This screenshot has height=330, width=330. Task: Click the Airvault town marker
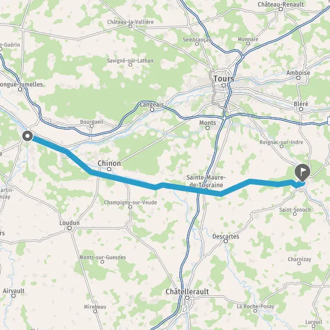(x=13, y=296)
